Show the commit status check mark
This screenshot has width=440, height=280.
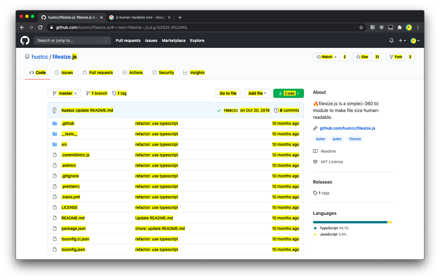(219, 110)
